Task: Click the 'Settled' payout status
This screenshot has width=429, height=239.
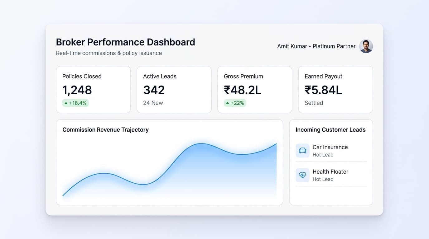Action: [314, 103]
